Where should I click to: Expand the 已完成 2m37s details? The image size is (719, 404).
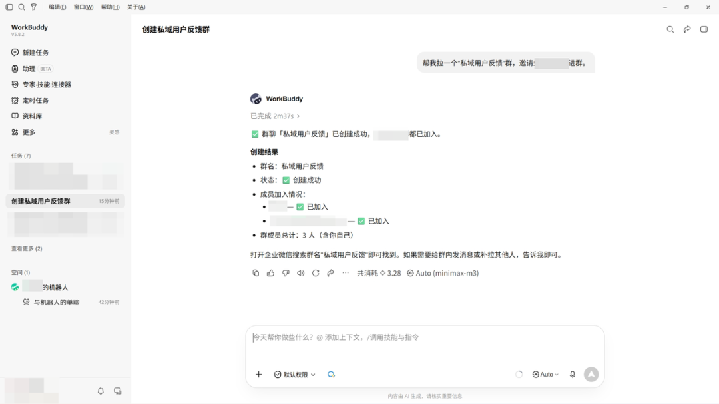click(x=275, y=116)
